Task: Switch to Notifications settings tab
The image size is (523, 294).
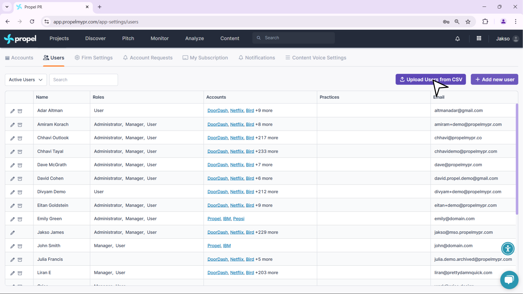Action: click(x=257, y=58)
